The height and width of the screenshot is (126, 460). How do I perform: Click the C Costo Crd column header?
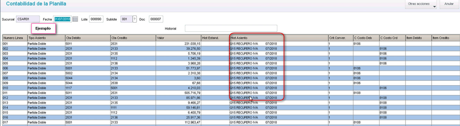pyautogui.click(x=392, y=38)
